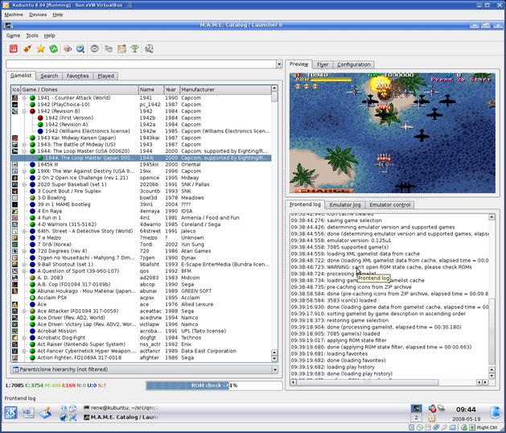The width and height of the screenshot is (506, 433).
Task: Switch to the Emulator log tab
Action: [344, 204]
